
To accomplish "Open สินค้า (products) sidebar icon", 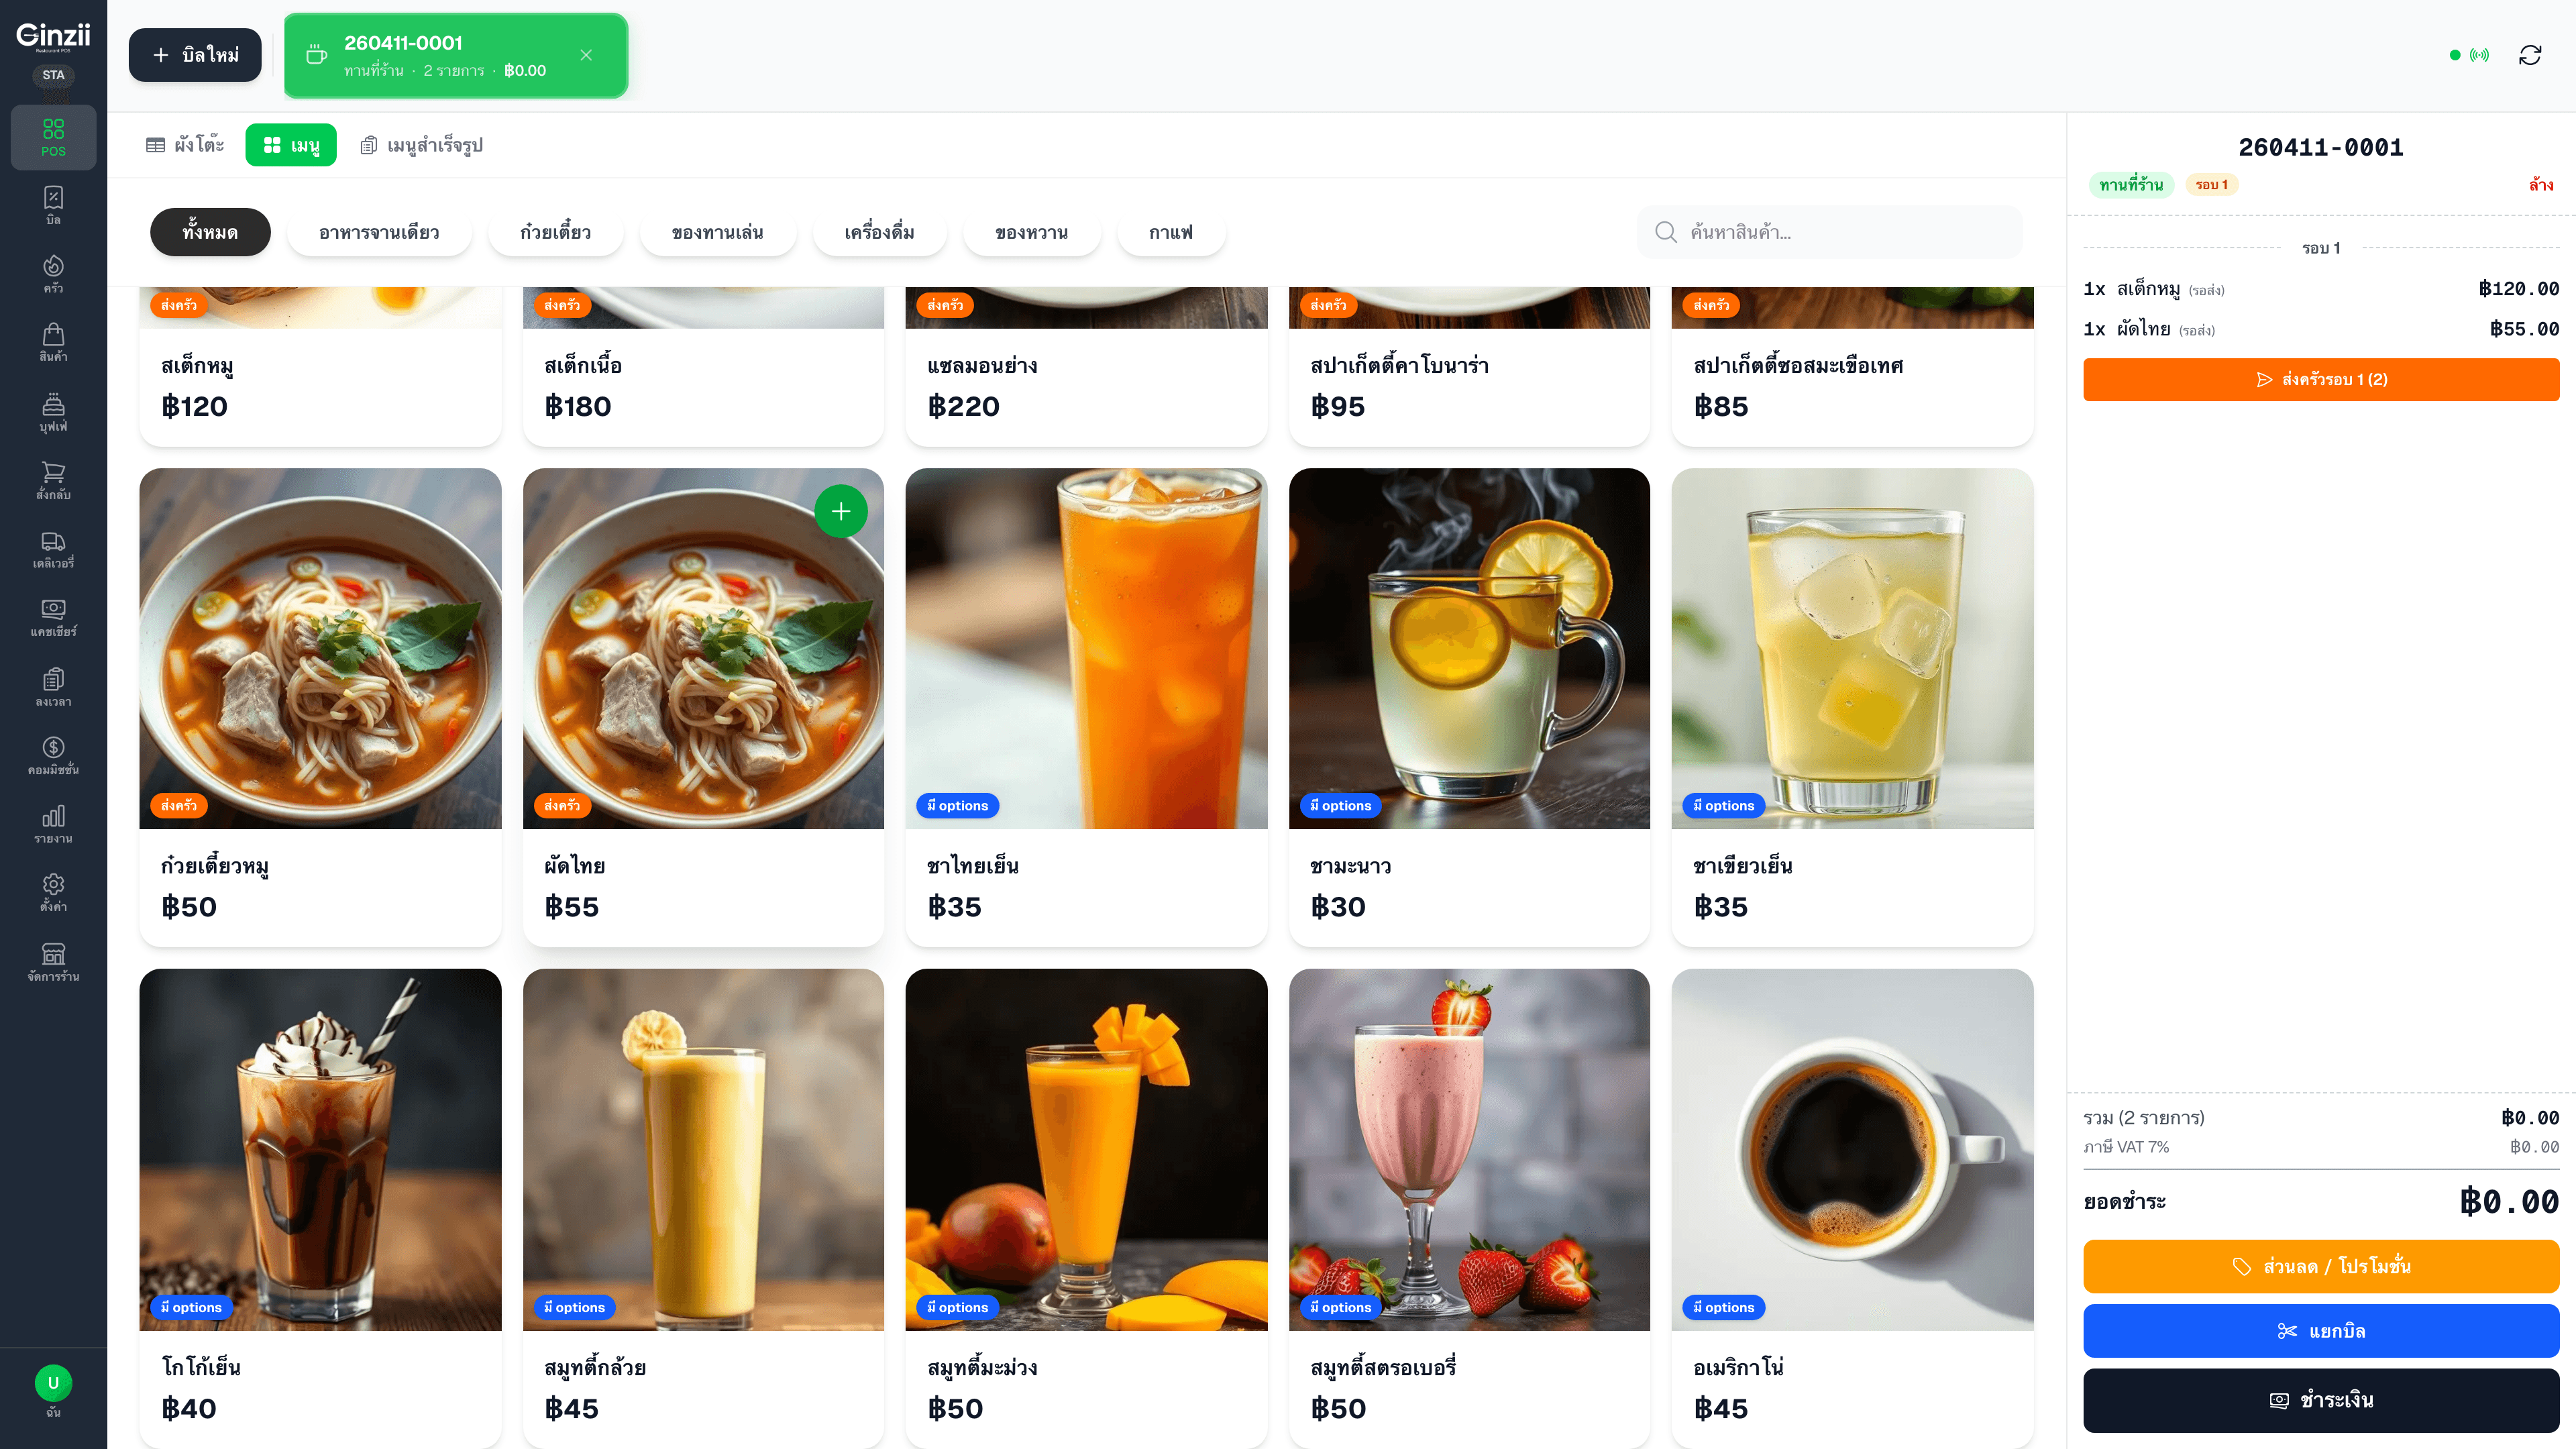I will (53, 342).
